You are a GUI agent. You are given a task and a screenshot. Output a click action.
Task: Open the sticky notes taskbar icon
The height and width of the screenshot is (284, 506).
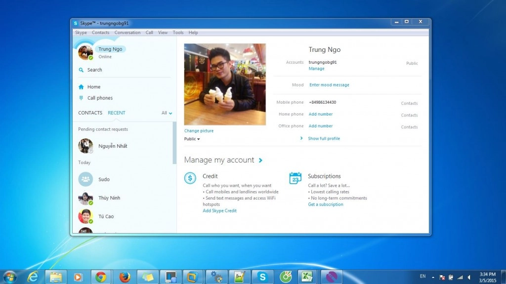coord(148,277)
